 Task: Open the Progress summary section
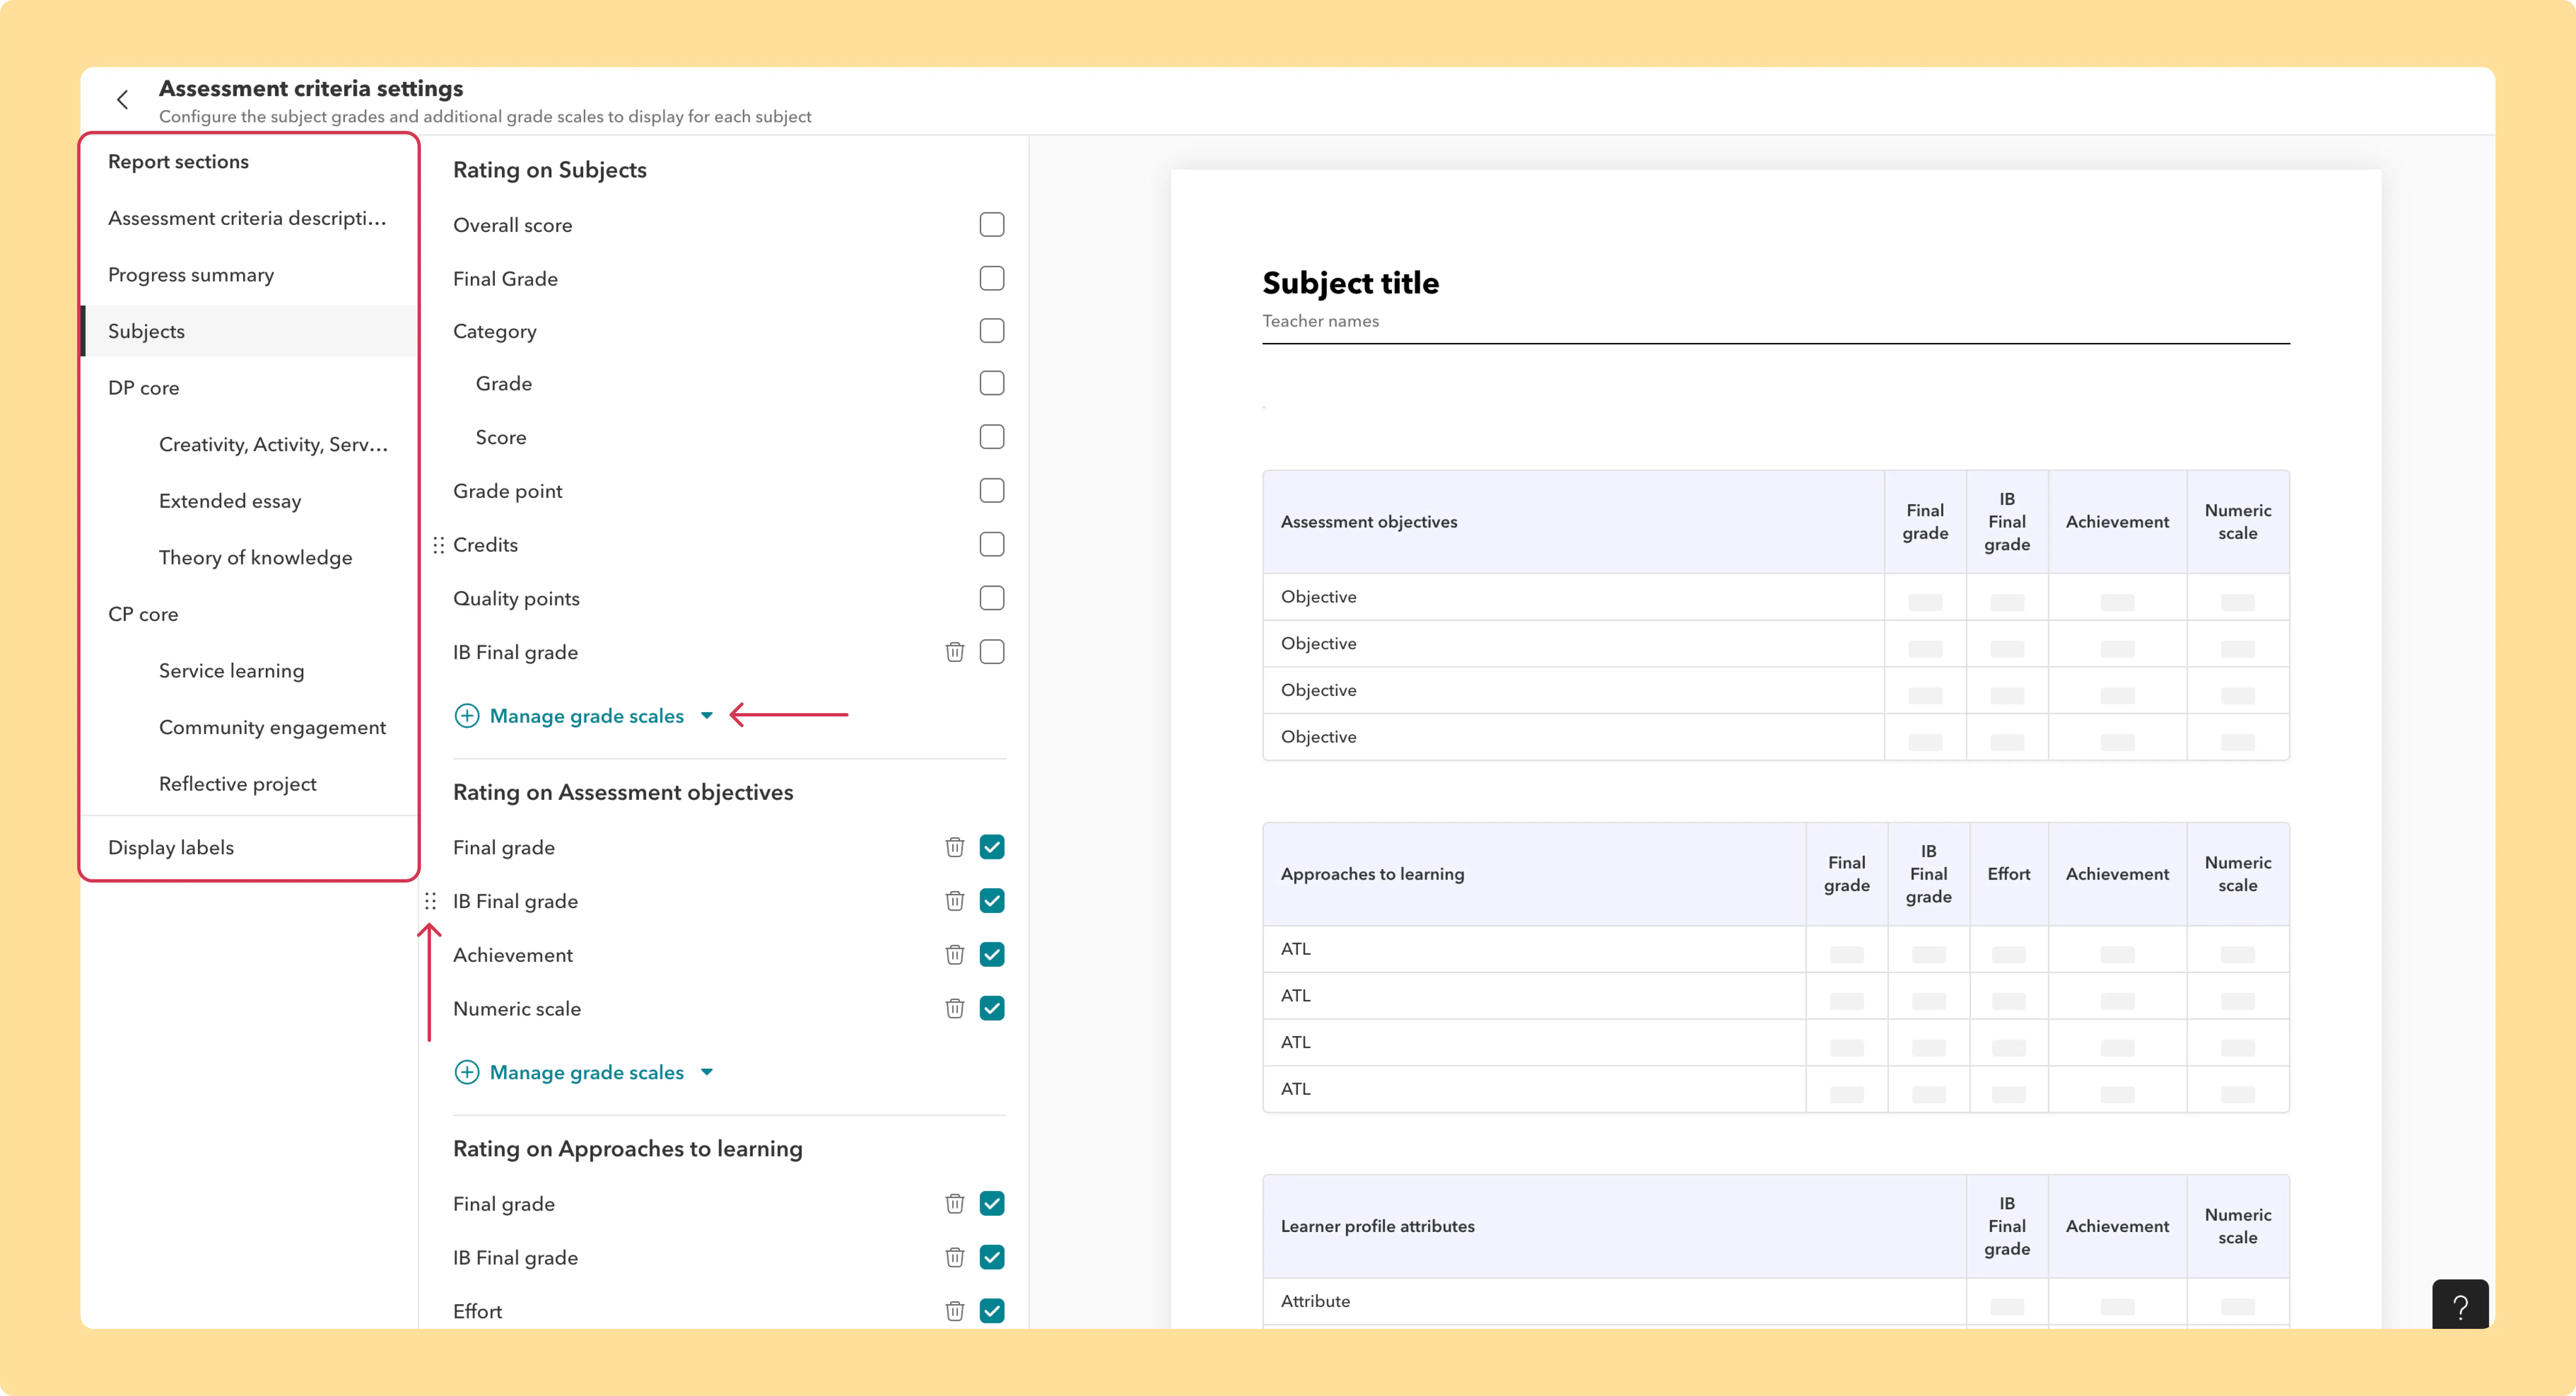coord(249,275)
